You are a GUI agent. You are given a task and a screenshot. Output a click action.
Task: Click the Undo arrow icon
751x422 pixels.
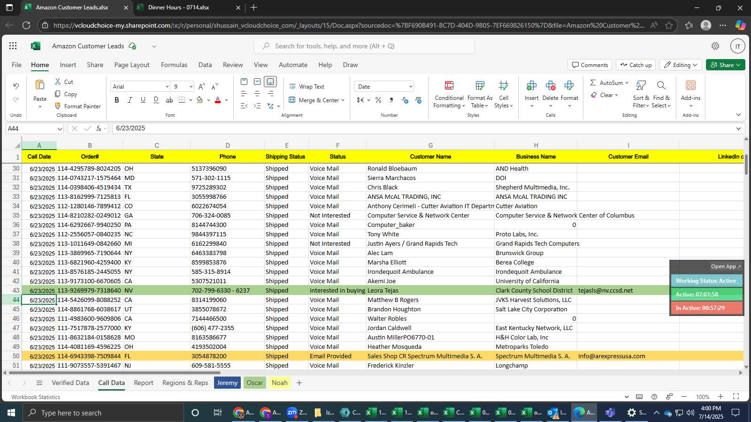coord(16,86)
